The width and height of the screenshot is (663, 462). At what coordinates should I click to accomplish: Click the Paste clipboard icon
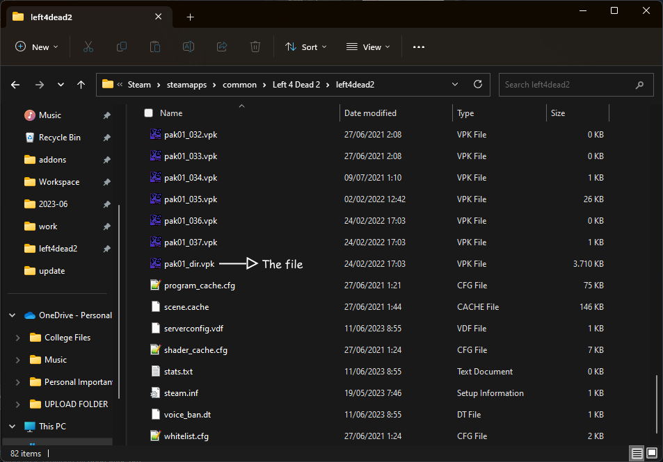click(155, 47)
